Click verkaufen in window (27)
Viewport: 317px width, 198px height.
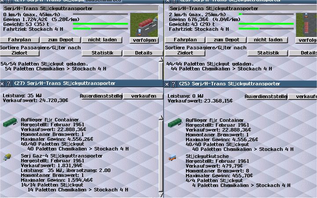tap(143, 96)
